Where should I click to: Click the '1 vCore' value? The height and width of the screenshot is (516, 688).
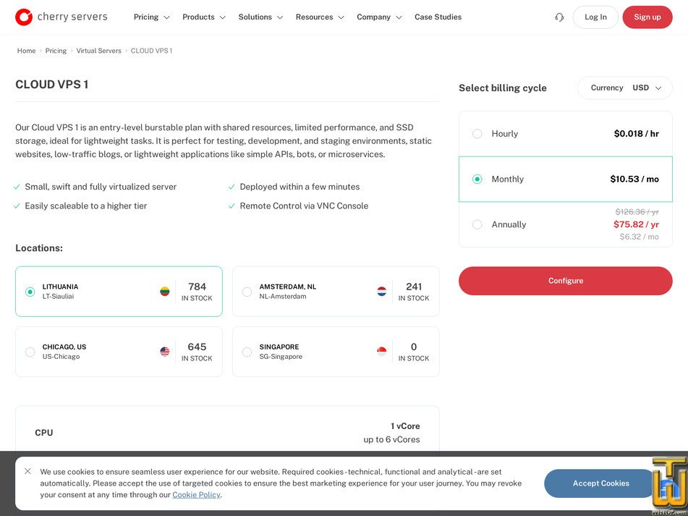pyautogui.click(x=405, y=426)
